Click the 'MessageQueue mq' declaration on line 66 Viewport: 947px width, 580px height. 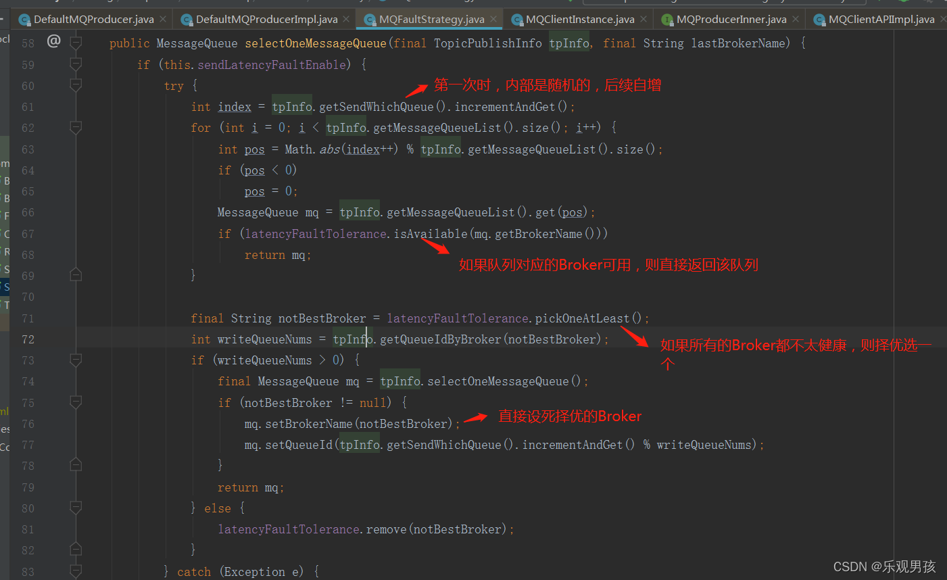coord(268,212)
